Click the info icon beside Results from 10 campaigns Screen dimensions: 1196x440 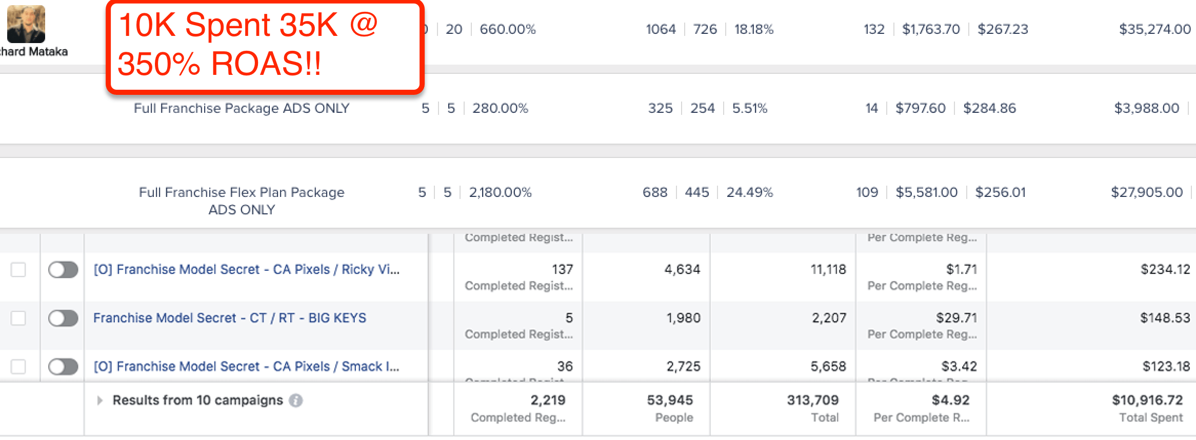tap(295, 401)
